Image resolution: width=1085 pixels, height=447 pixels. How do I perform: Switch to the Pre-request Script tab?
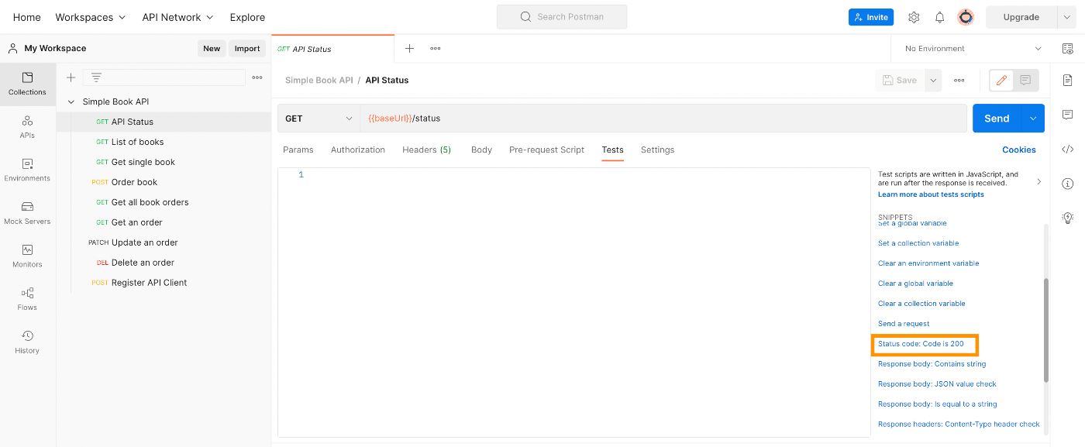tap(546, 150)
